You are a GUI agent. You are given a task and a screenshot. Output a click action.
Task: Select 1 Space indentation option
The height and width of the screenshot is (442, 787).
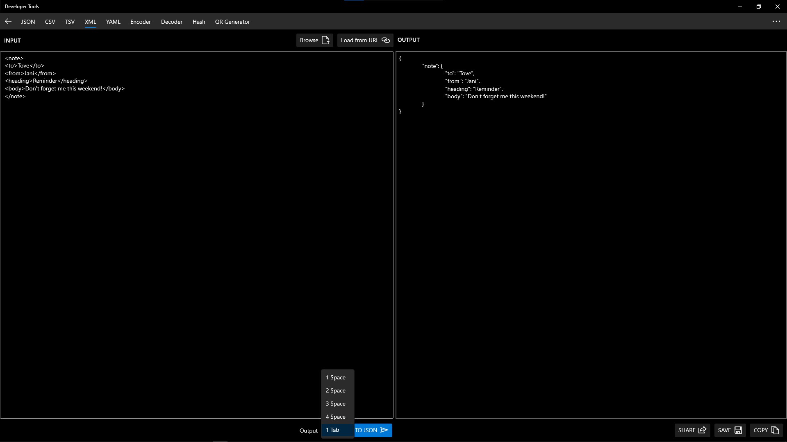(x=336, y=377)
